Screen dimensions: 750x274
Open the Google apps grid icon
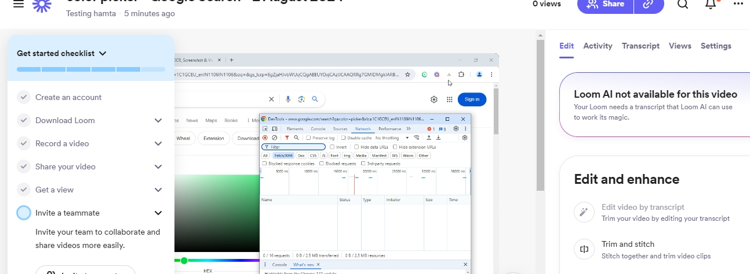(449, 99)
